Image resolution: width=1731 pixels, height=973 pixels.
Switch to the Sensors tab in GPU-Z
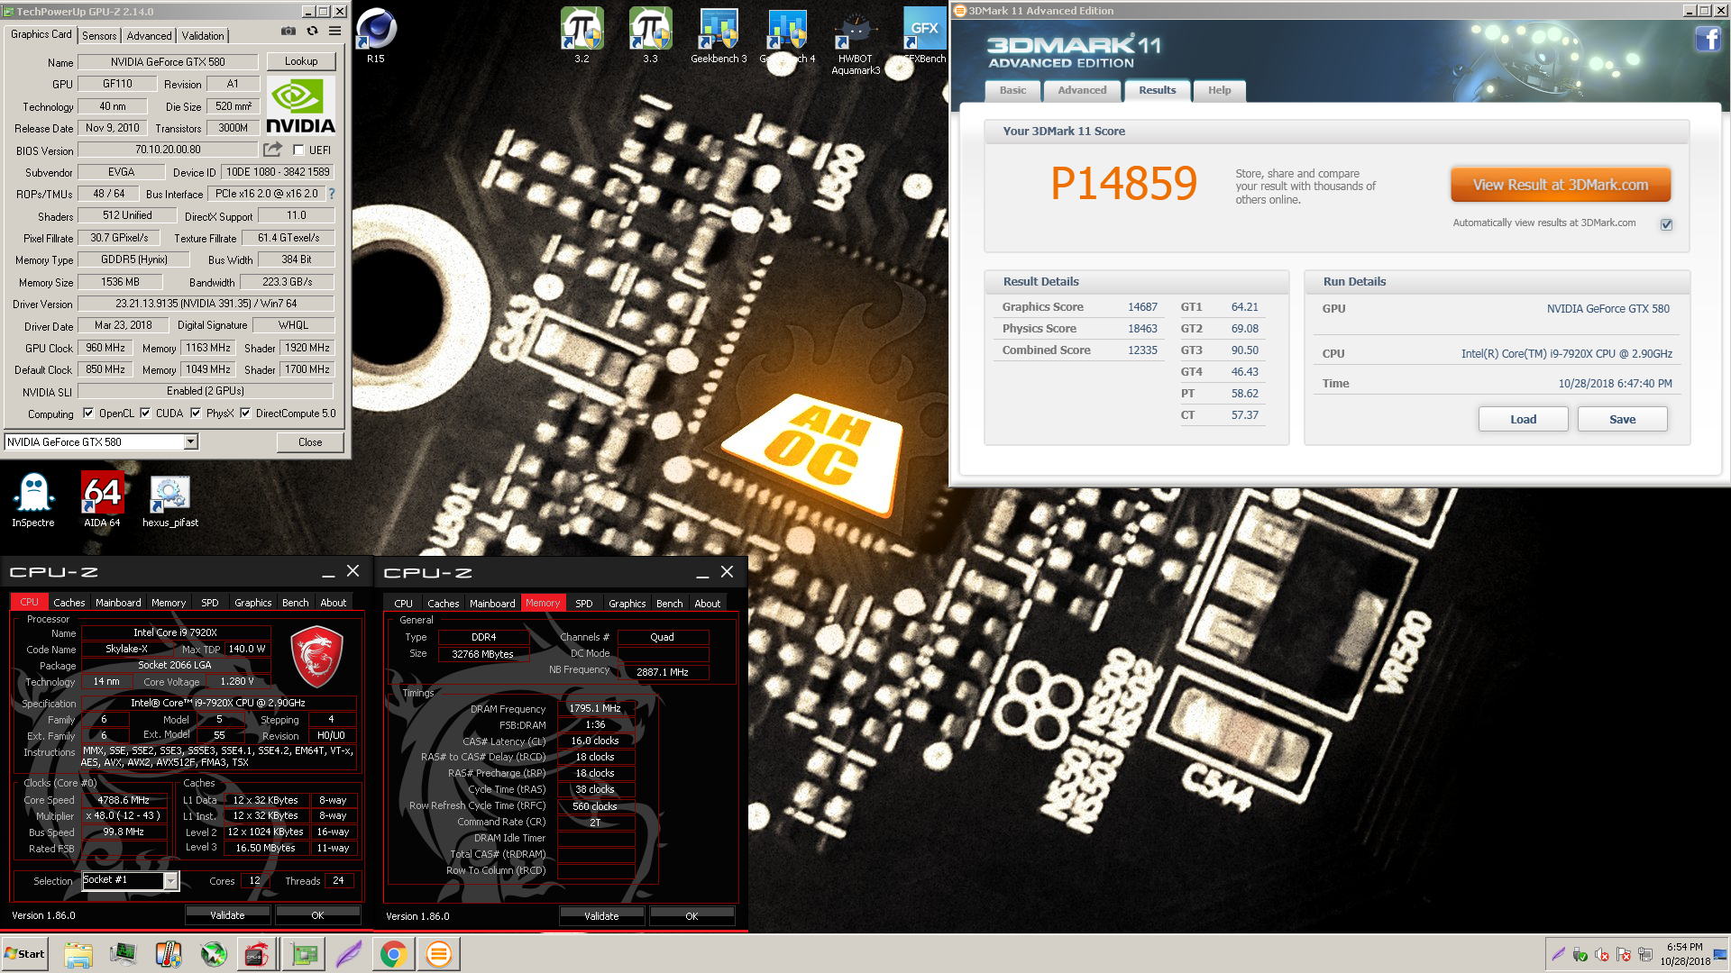tap(99, 36)
